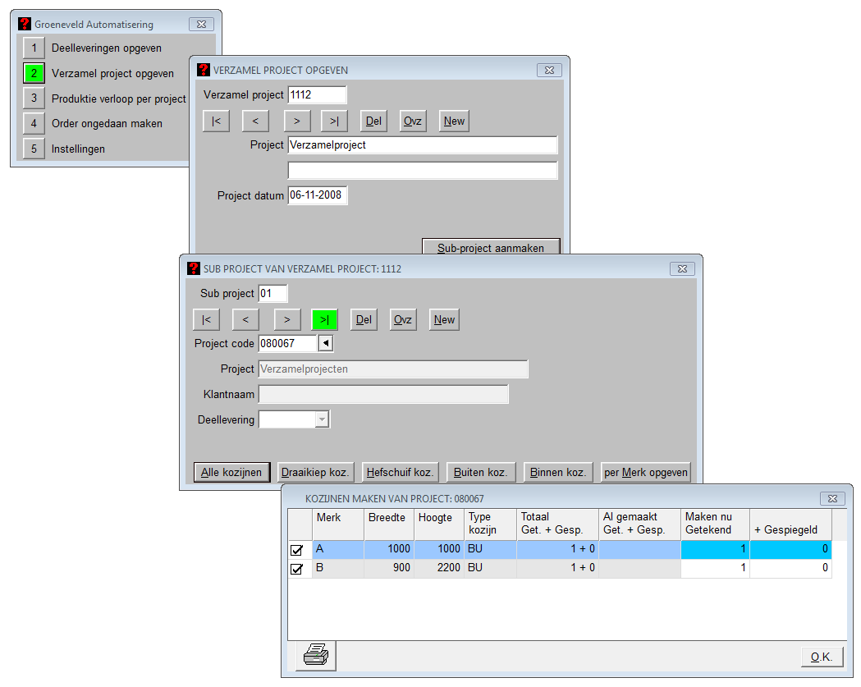Screen dimensions: 861x687
Task: Select the Maken nu Getekend cell for Merk B
Action: pos(714,568)
